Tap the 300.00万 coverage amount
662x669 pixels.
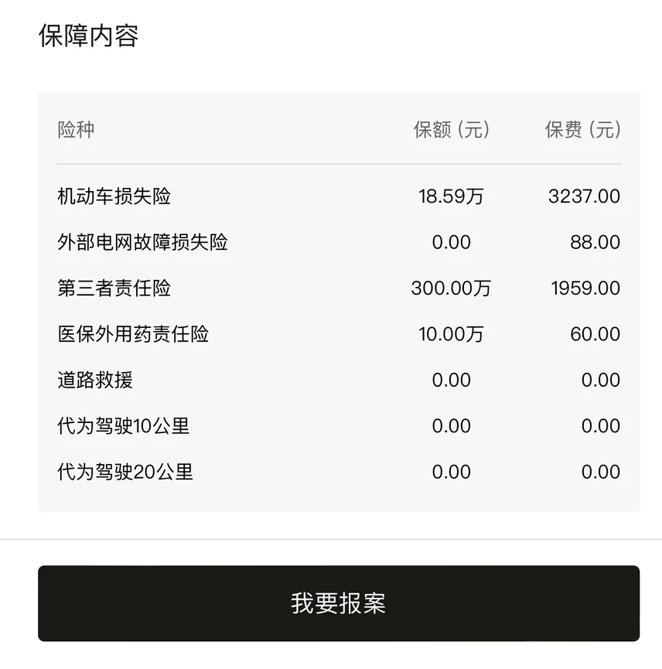point(451,288)
